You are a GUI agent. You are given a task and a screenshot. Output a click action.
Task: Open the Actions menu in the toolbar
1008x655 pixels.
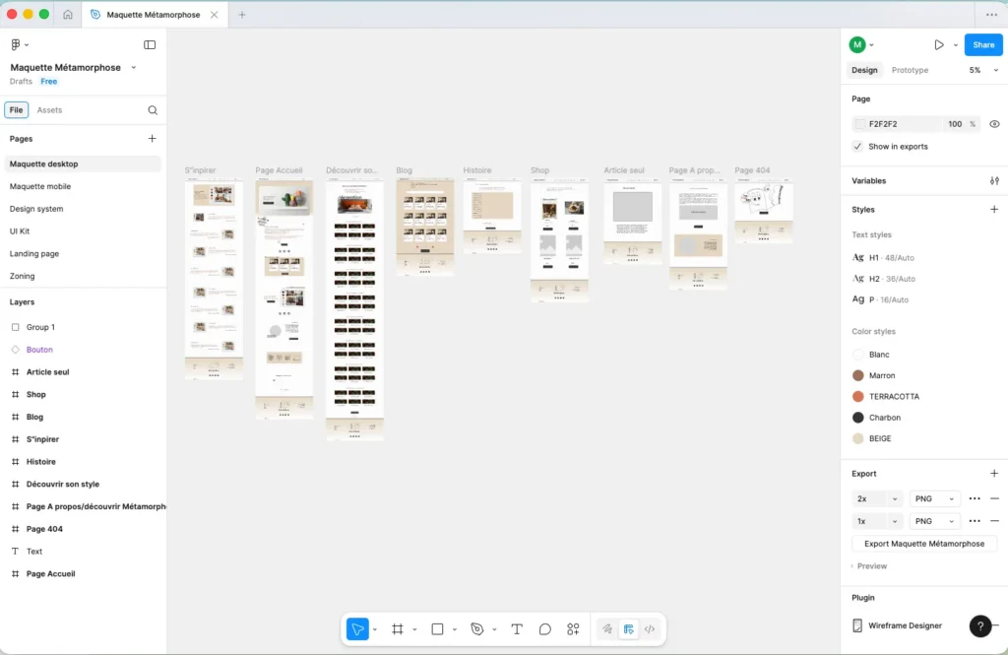(x=573, y=628)
